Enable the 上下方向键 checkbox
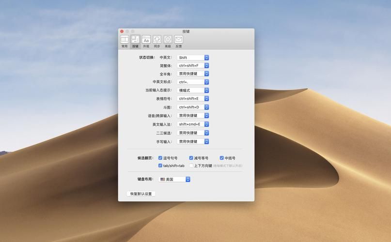This screenshot has height=242, width=391. pos(191,166)
